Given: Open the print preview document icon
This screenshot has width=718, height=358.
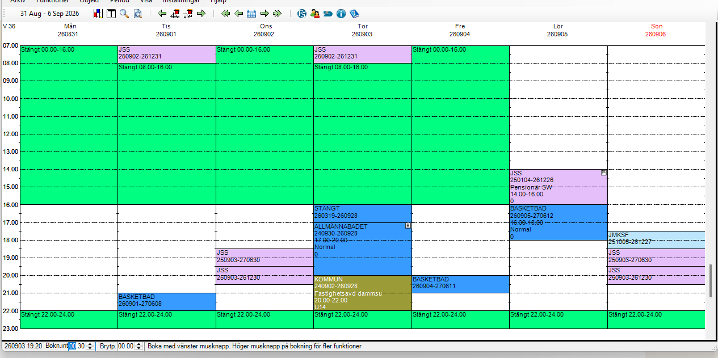Looking at the screenshot, I should (137, 13).
